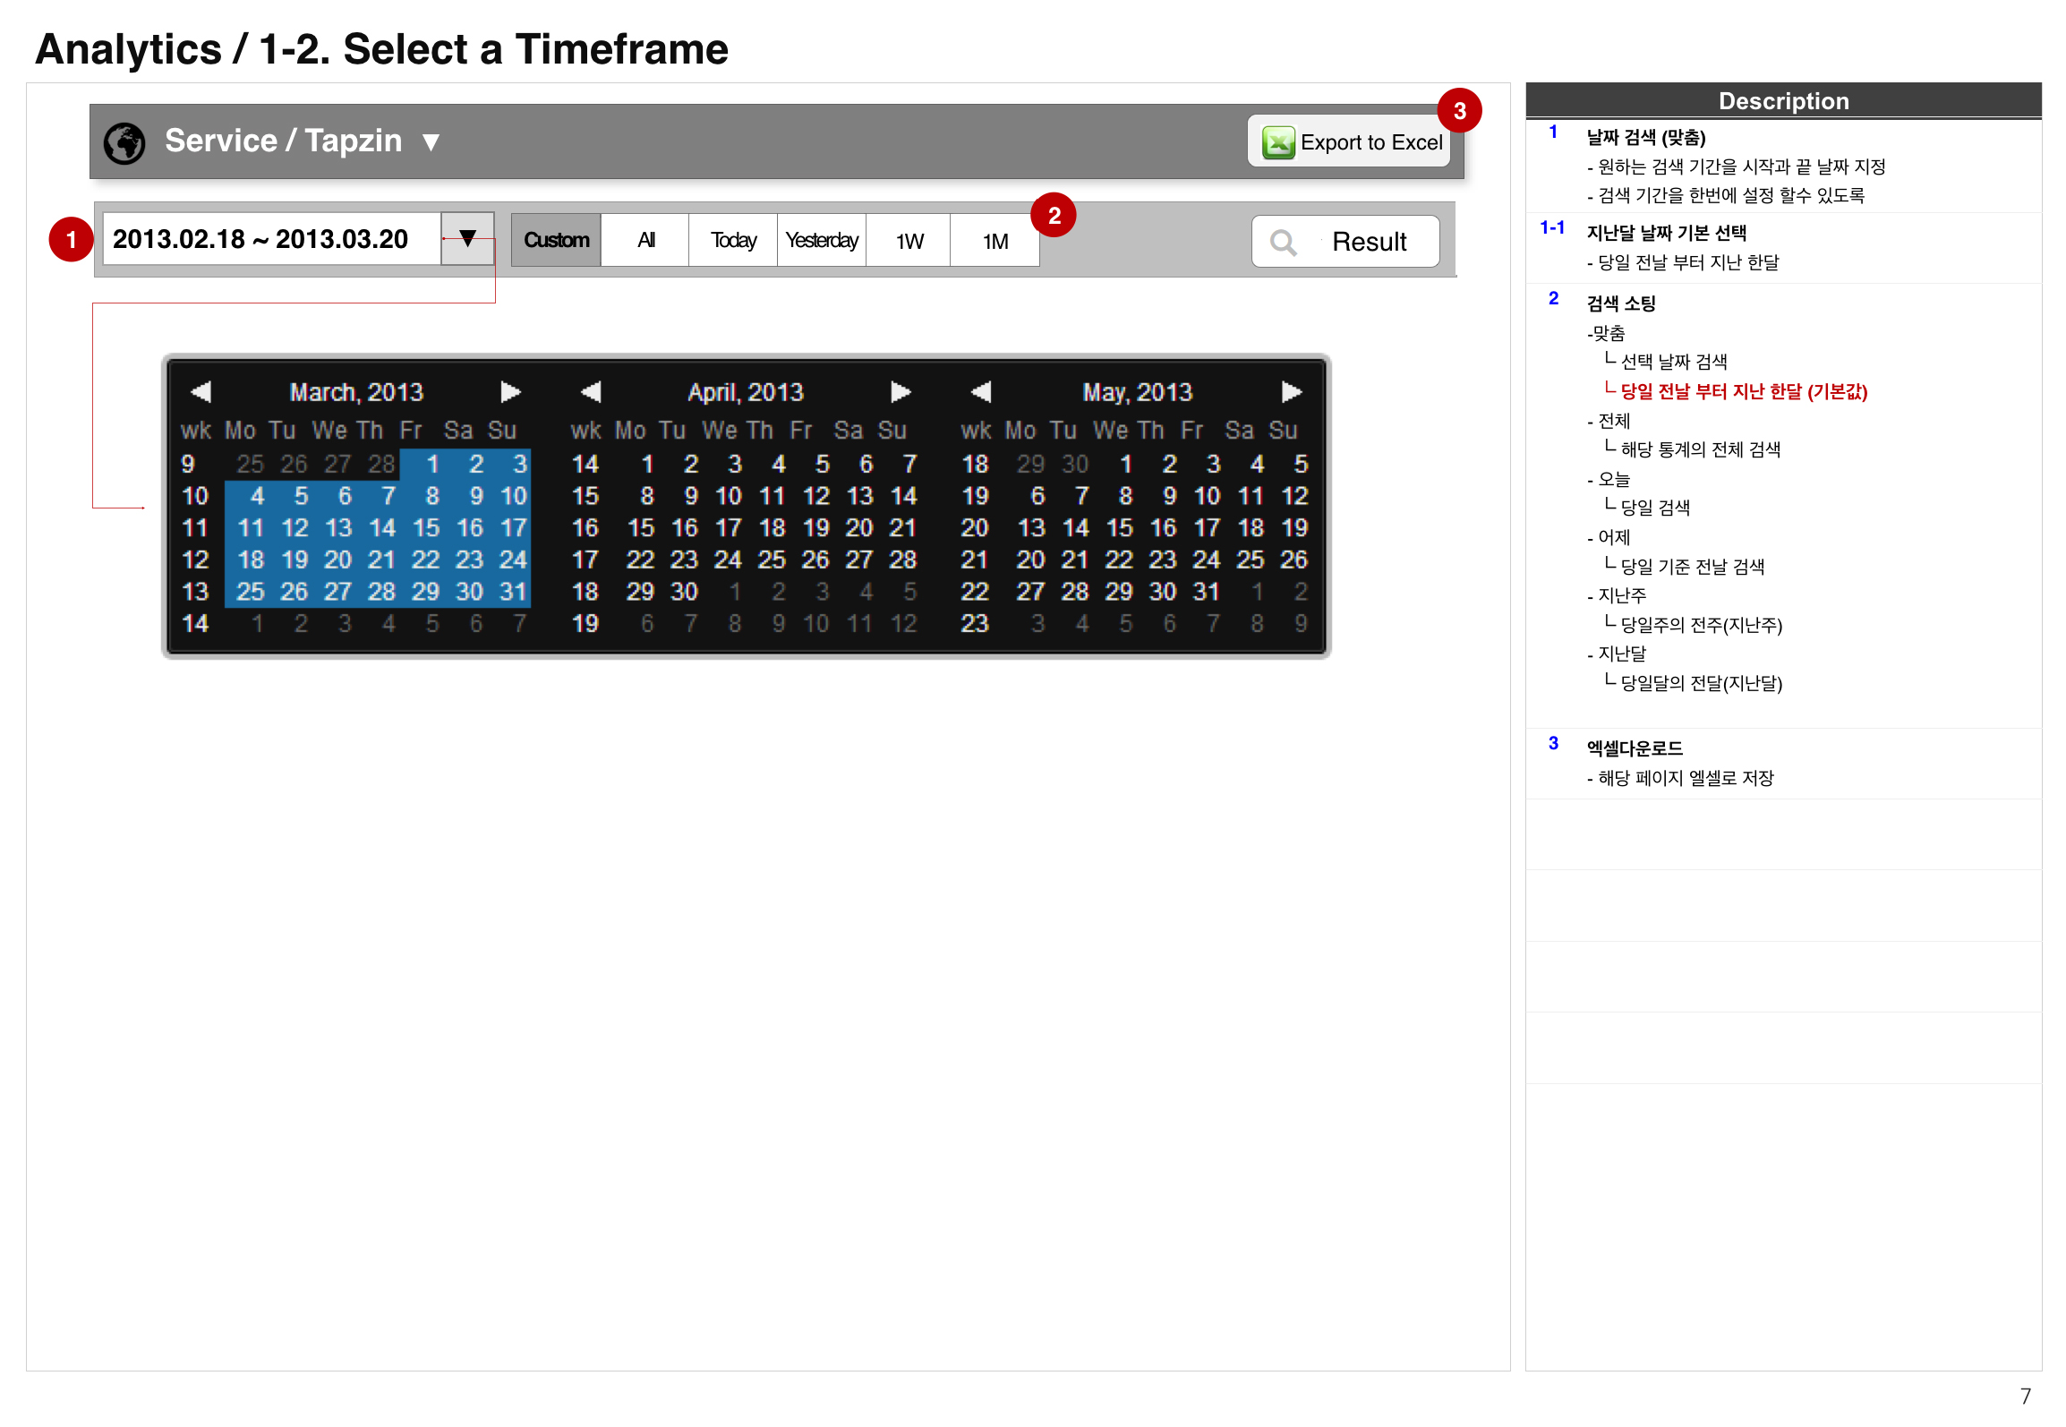Go to previous month from April 2013
2066x1427 pixels.
591,392
